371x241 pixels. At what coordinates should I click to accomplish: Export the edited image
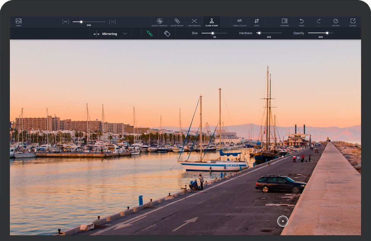353,22
